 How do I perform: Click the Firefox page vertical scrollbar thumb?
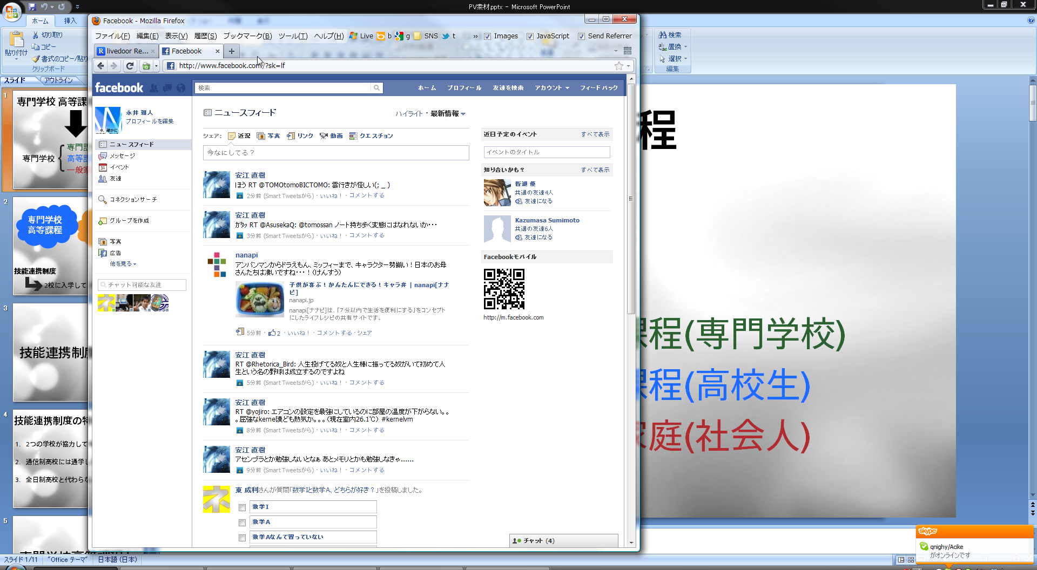click(631, 199)
